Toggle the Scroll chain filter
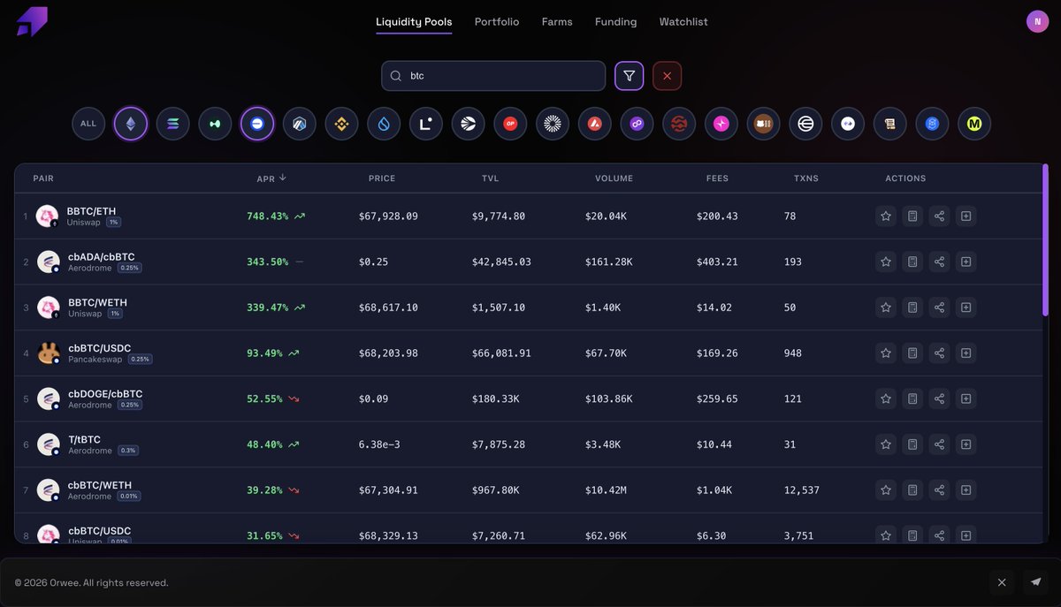1061x607 pixels. [x=890, y=124]
